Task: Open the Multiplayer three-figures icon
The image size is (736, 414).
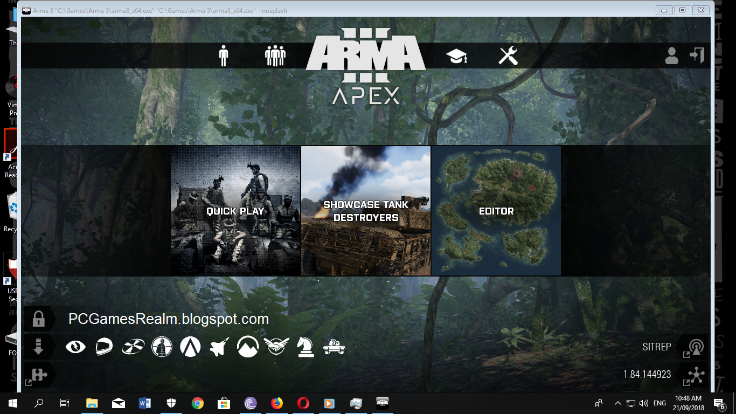Action: tap(275, 56)
